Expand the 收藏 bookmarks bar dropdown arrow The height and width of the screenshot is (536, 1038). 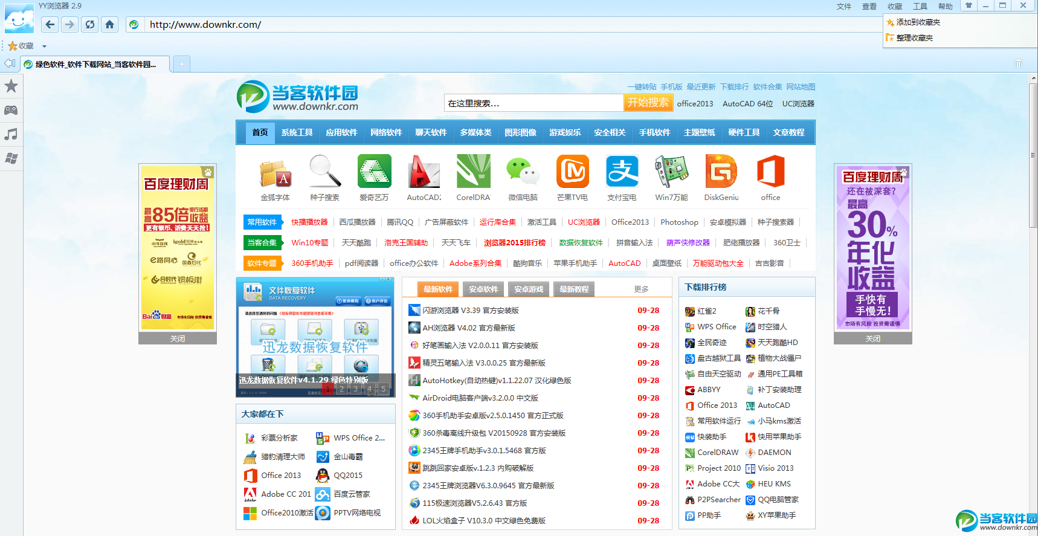44,46
